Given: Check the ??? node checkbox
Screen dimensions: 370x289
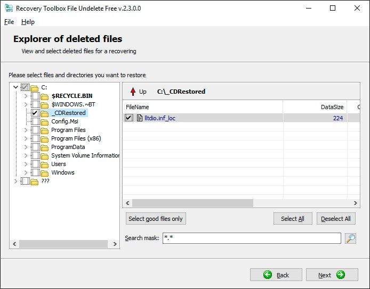Looking at the screenshot, I should pos(25,181).
